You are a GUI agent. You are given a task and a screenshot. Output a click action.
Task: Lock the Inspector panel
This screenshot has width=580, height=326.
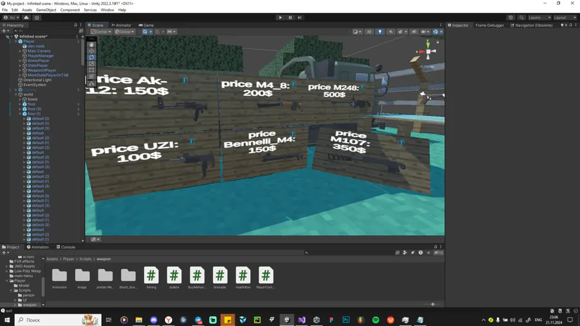[570, 25]
